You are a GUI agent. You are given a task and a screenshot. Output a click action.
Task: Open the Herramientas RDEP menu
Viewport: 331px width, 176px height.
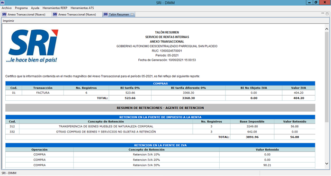click(55, 8)
